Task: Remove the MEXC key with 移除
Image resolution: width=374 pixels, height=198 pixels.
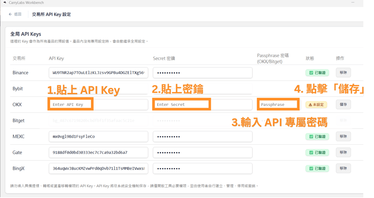Action: [x=343, y=136]
